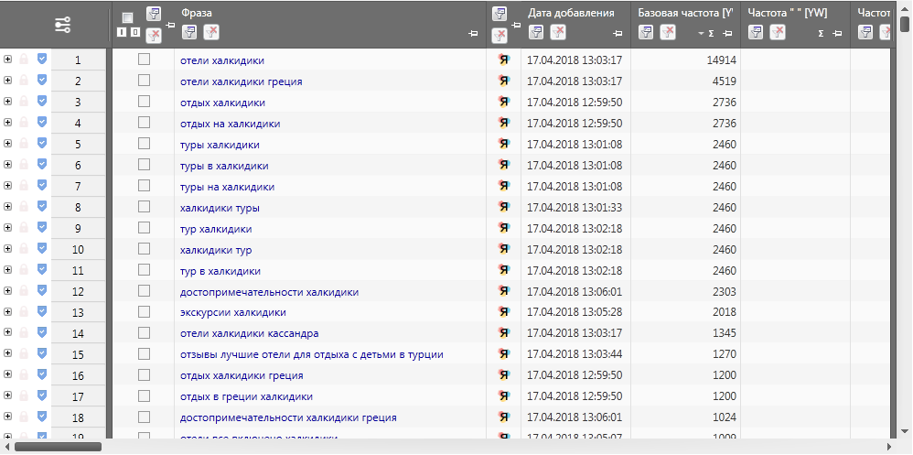913x455 pixels.
Task: Expand row 1 with the plus button
Action: pyautogui.click(x=8, y=60)
